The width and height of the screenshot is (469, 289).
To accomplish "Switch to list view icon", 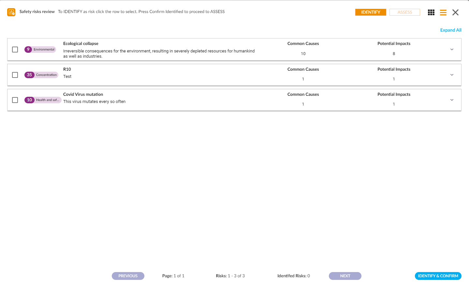I will coord(443,12).
